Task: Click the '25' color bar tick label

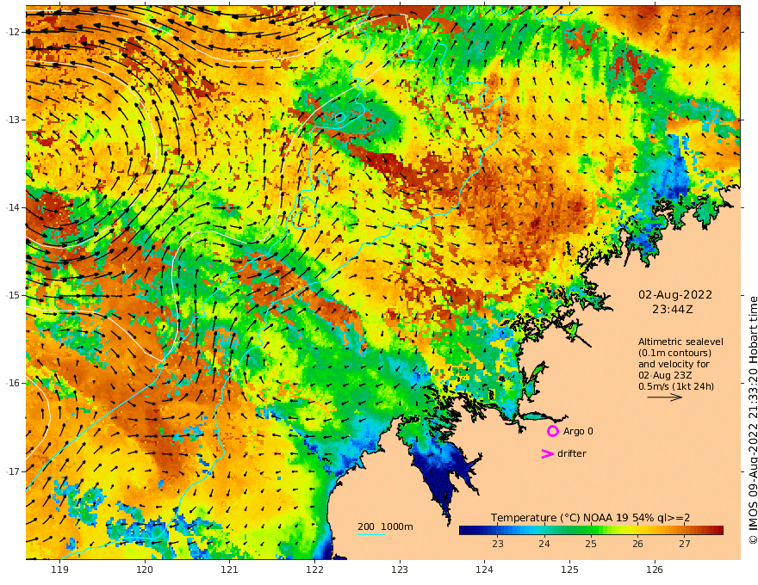Action: coord(591,544)
